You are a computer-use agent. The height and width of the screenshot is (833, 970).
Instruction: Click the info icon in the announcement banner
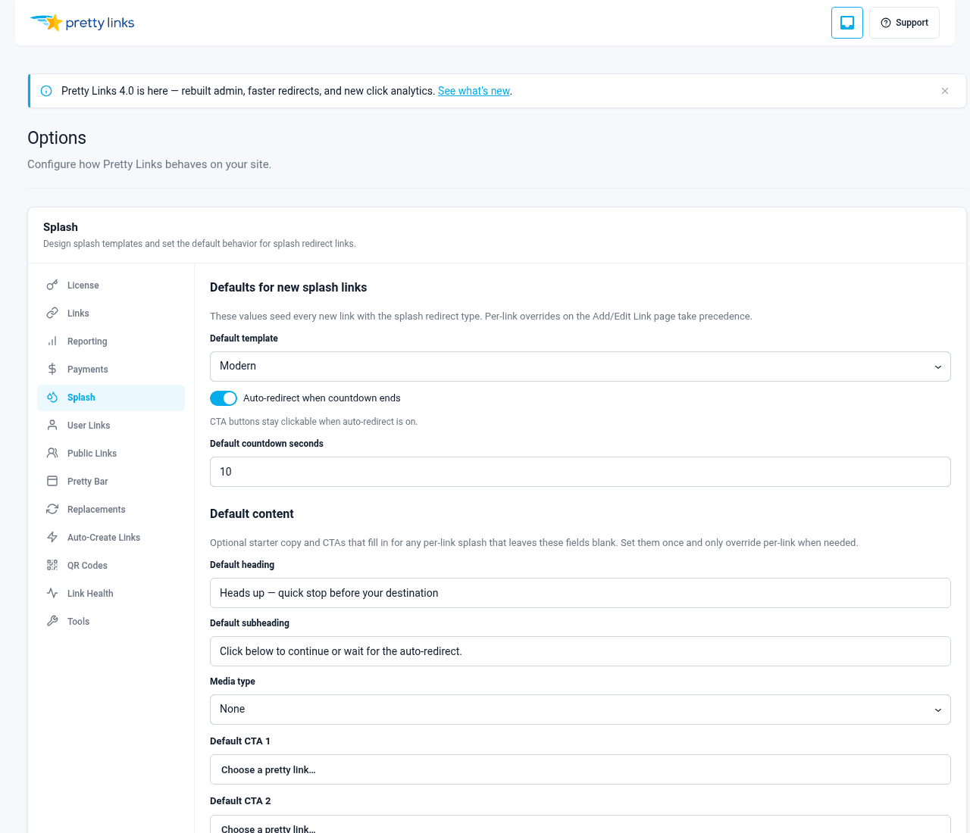tap(46, 91)
